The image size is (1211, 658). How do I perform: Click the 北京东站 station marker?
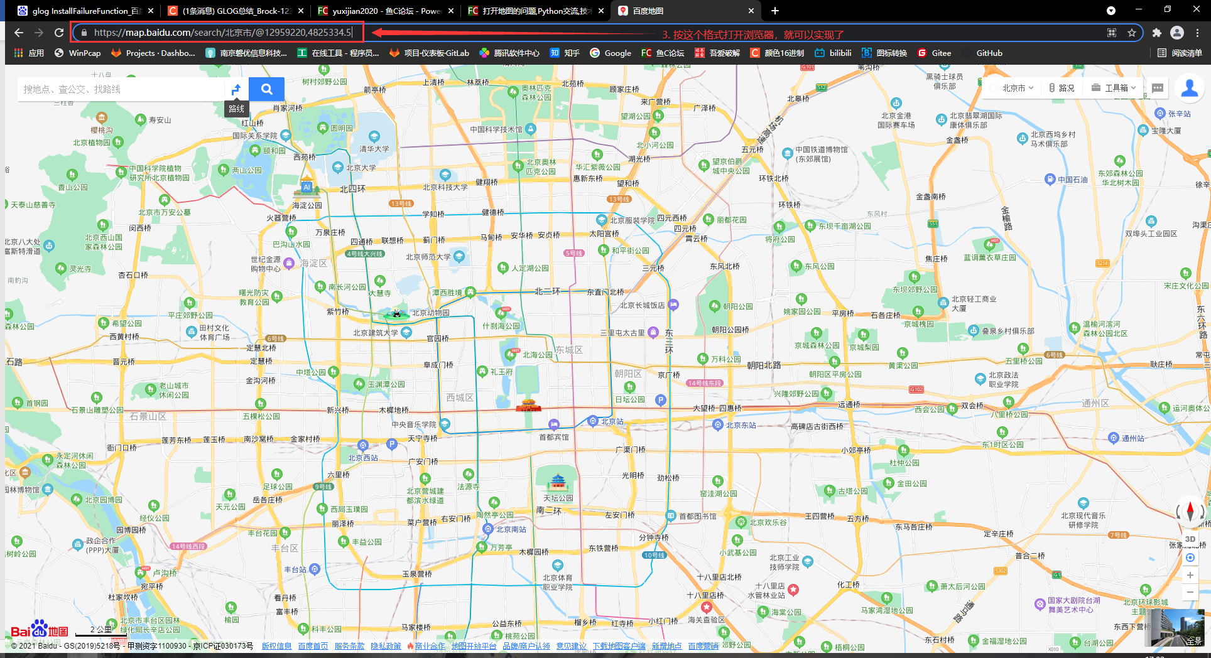click(x=717, y=425)
